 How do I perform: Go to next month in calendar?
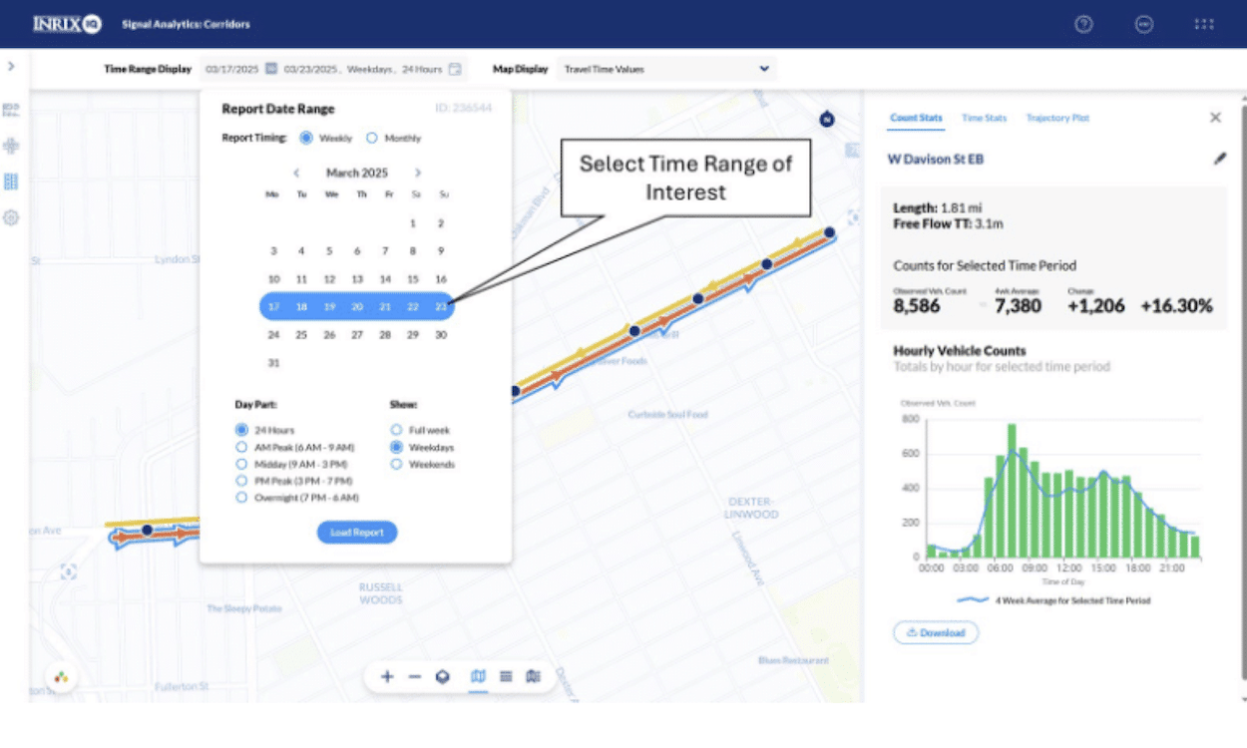[x=418, y=173]
